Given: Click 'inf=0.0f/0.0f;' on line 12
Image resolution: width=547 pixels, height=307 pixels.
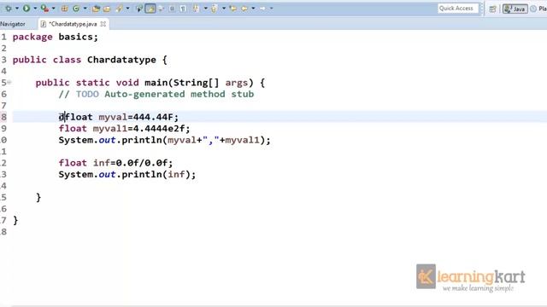Looking at the screenshot, I should tap(132, 163).
